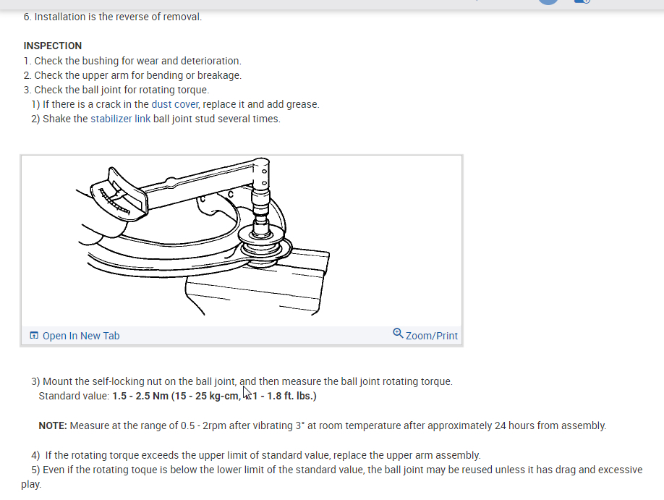Open the dust cover link
Viewport: 664px width, 500px height.
click(x=174, y=104)
